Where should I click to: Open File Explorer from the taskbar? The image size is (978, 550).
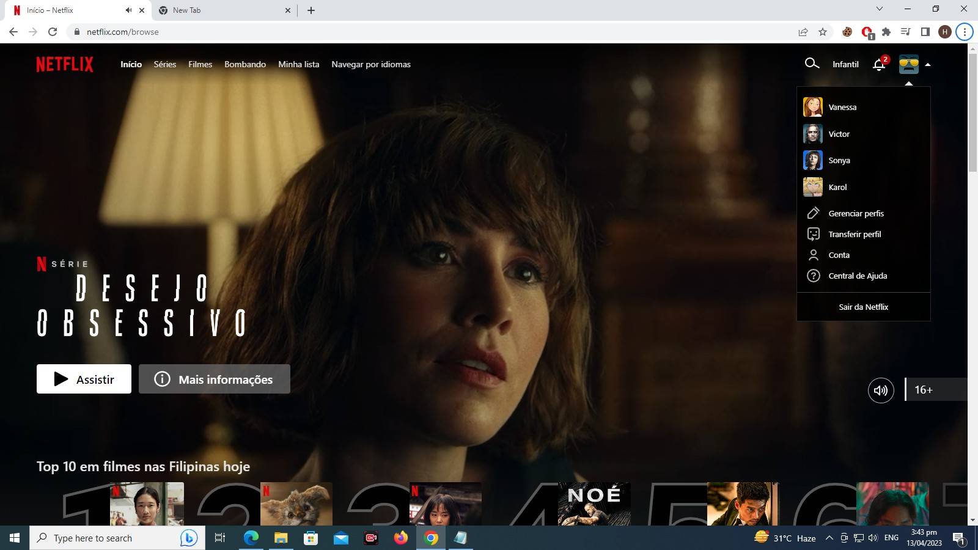point(281,538)
